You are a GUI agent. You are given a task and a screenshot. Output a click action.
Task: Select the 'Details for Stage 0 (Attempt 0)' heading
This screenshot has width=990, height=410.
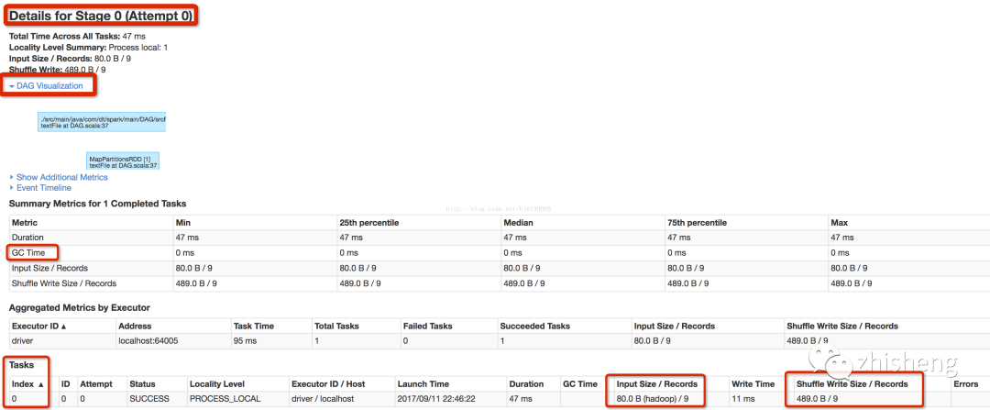tap(101, 16)
